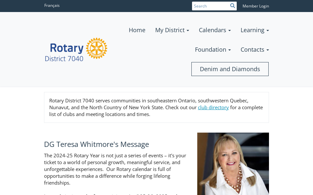Click the caret arrow next to Calendars
The width and height of the screenshot is (313, 195).
pyautogui.click(x=230, y=31)
